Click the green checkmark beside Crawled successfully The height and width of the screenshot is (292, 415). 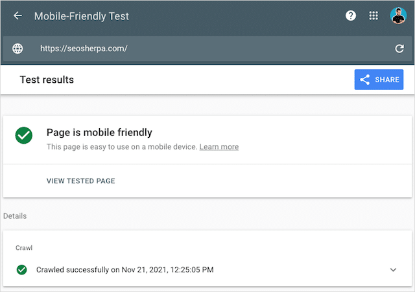tap(22, 269)
